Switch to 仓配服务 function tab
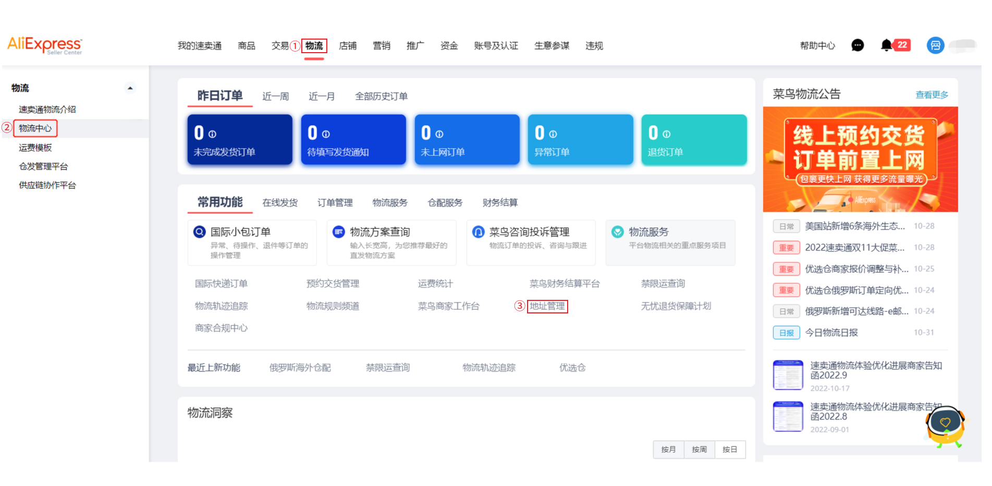Viewport: 992px width, 486px height. coord(445,203)
